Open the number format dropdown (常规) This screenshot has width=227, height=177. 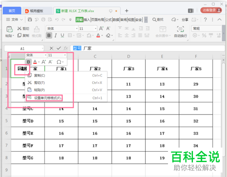(x=207, y=29)
